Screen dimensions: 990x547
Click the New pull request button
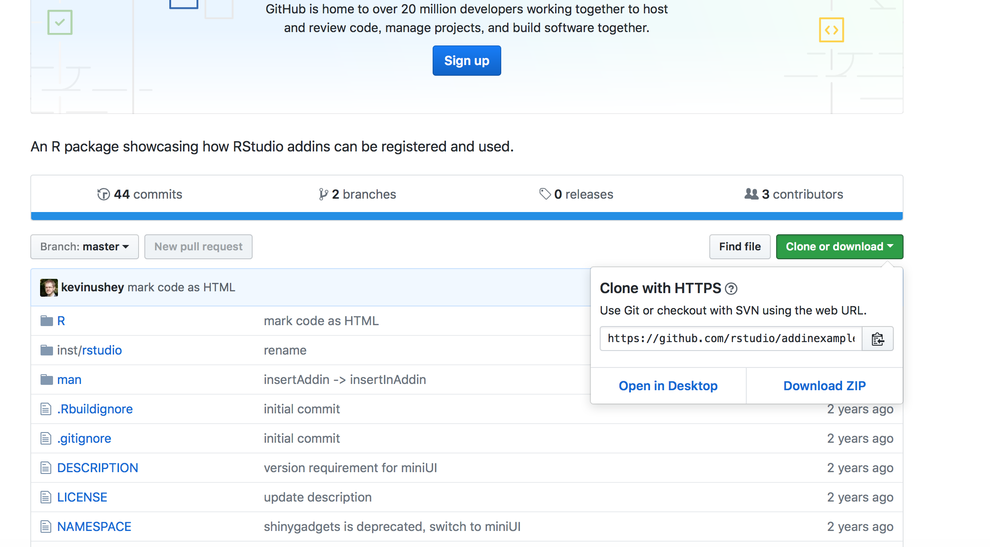click(x=198, y=247)
